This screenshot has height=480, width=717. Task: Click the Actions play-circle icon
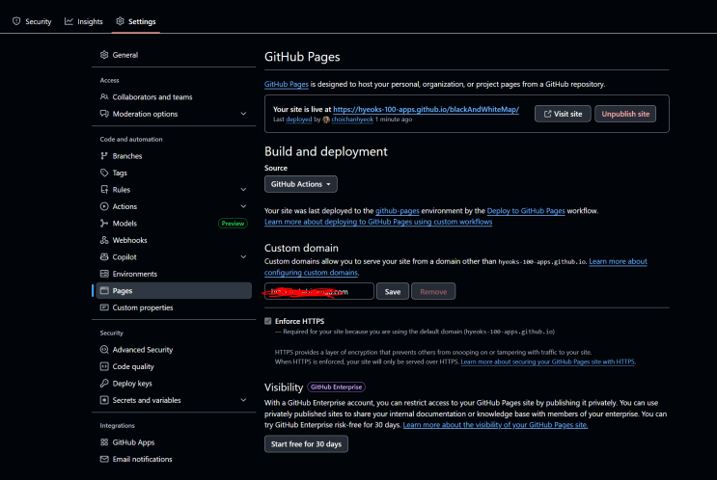104,206
